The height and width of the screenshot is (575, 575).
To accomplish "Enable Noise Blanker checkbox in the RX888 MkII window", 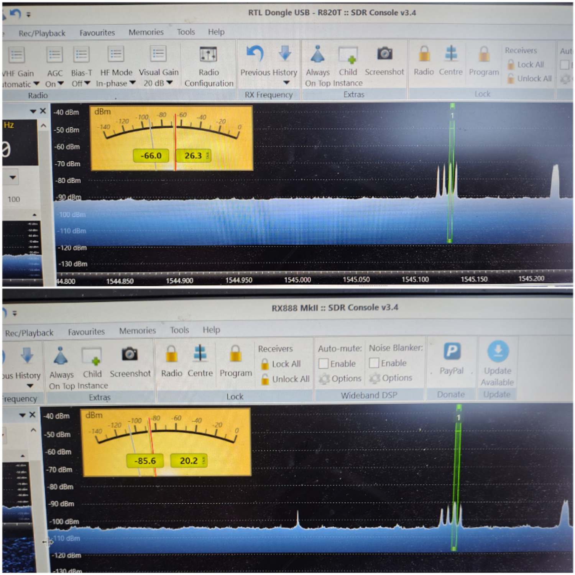I will (374, 363).
